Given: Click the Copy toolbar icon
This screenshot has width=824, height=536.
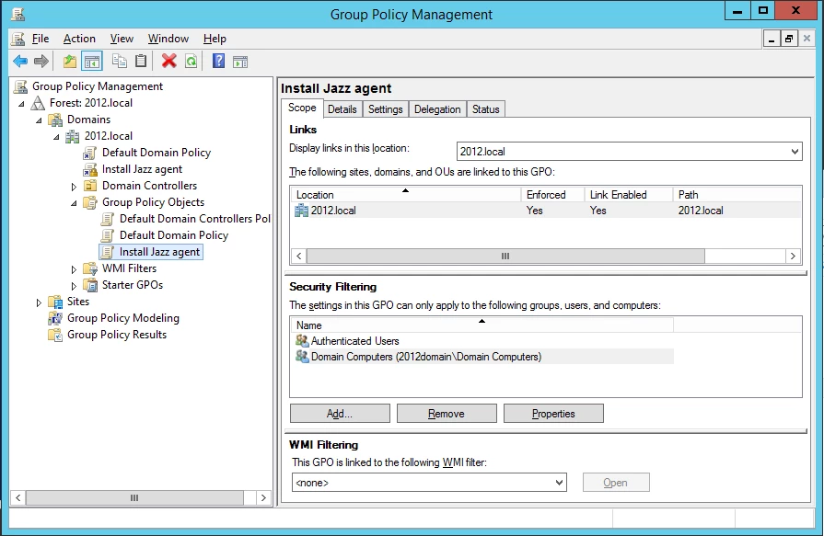Looking at the screenshot, I should (x=120, y=62).
